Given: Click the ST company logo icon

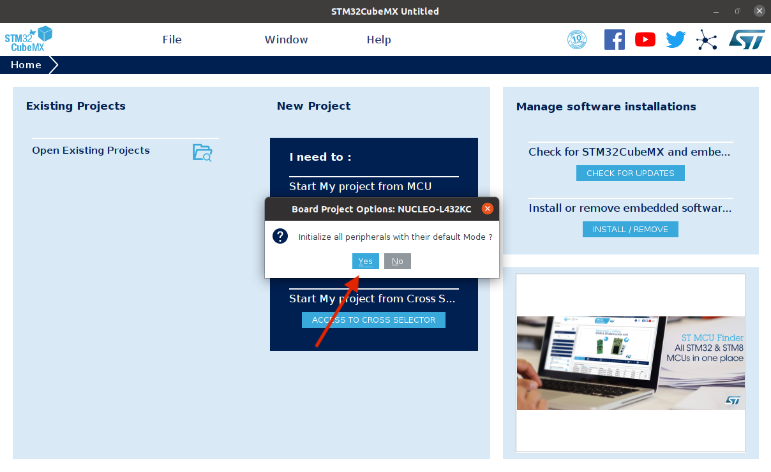Looking at the screenshot, I should tap(746, 39).
